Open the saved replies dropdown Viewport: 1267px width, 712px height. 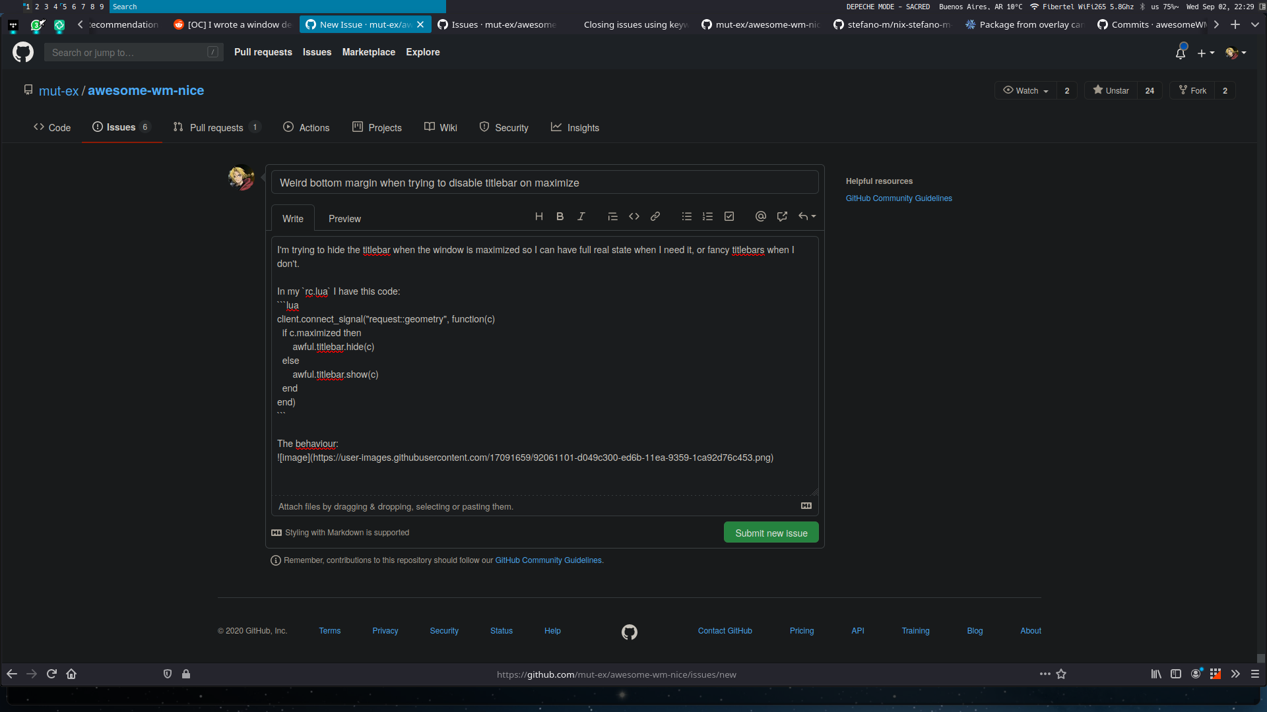[807, 216]
